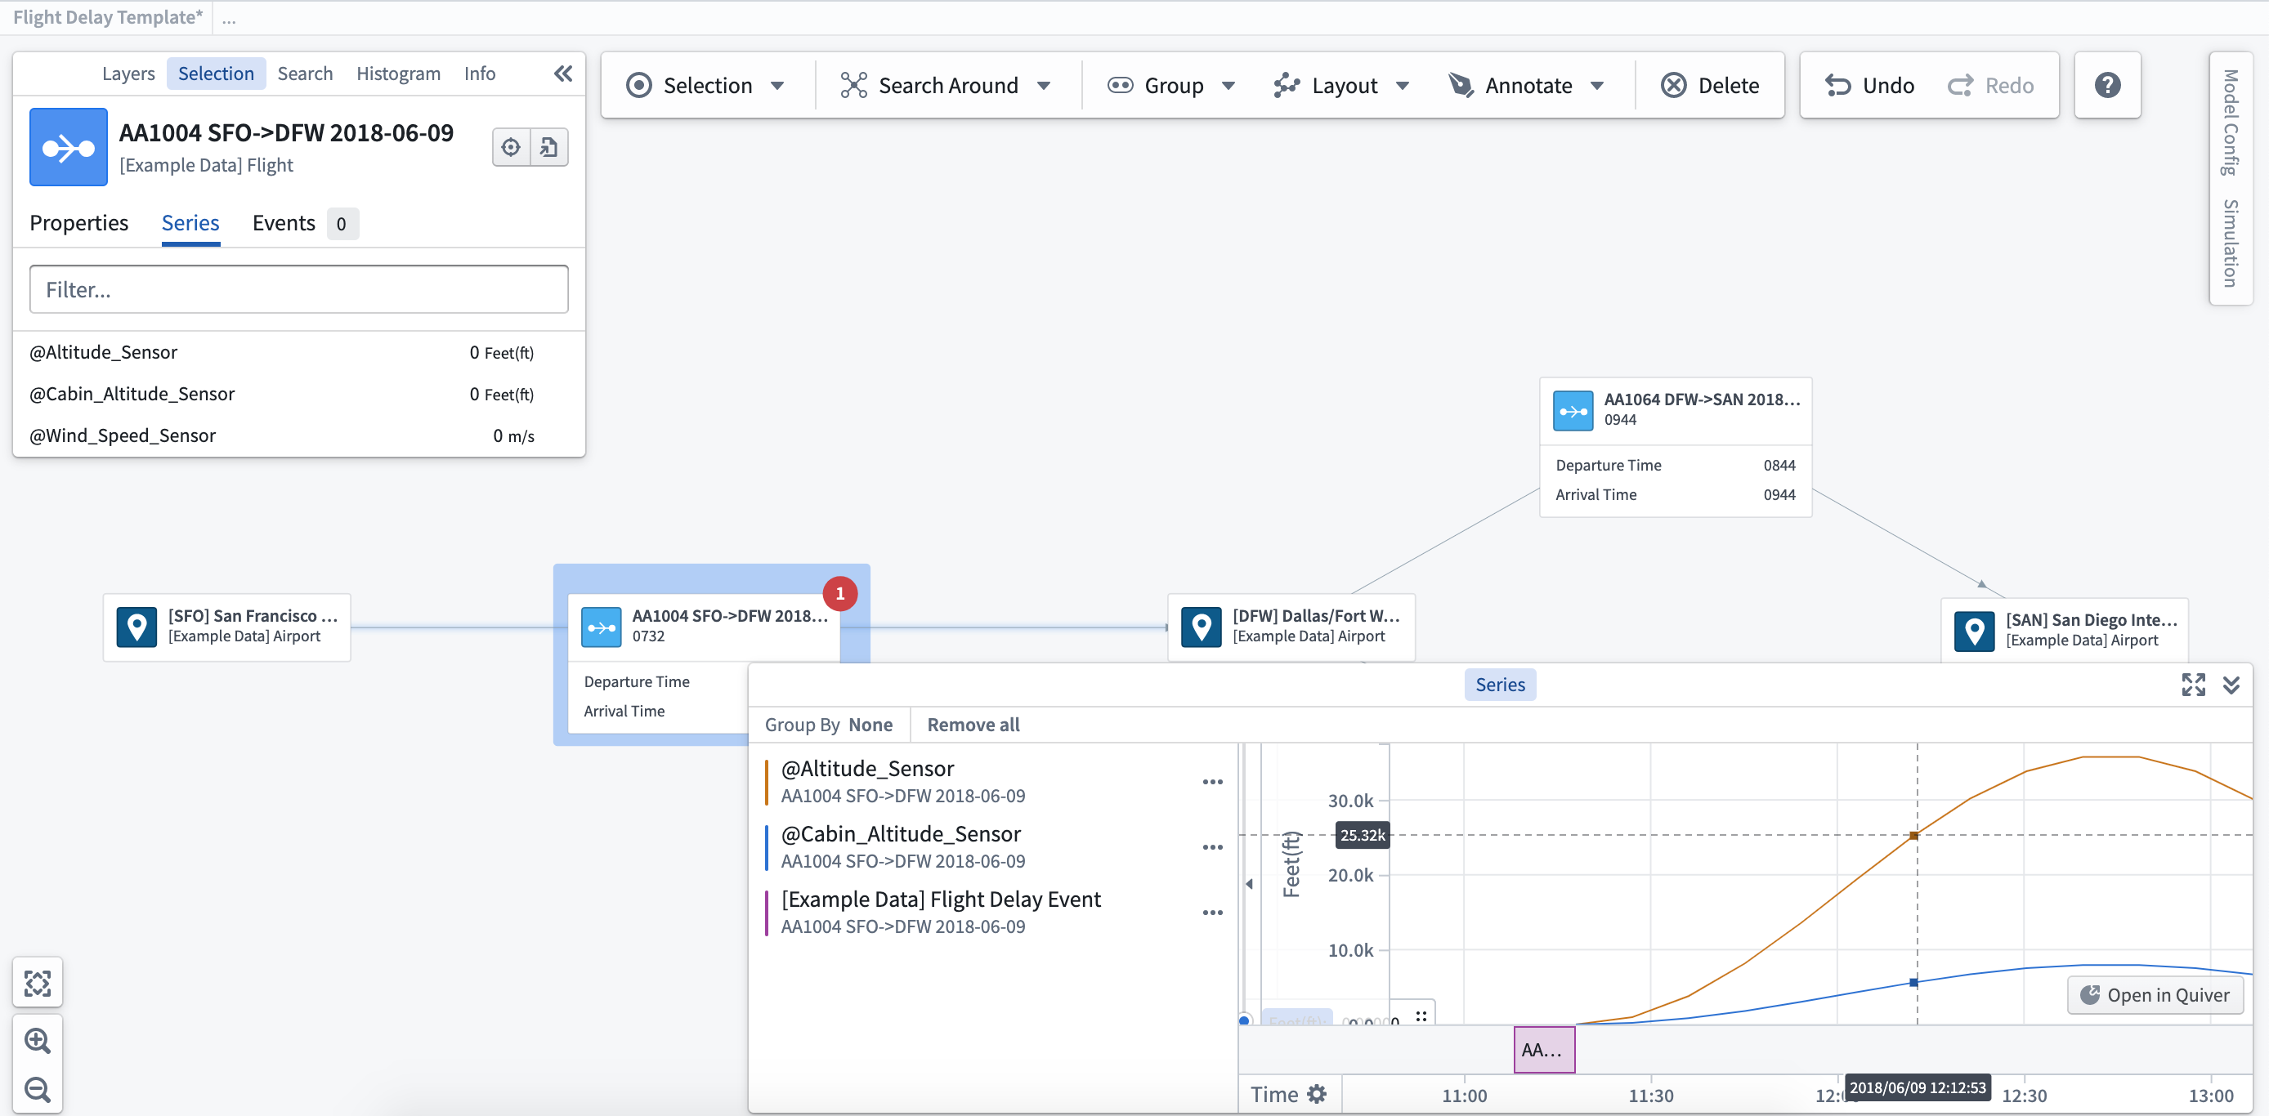Switch to the Histogram tab
The width and height of the screenshot is (2269, 1116).
tap(398, 74)
